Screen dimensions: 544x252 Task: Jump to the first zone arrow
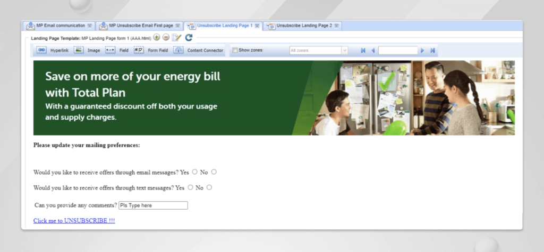363,50
